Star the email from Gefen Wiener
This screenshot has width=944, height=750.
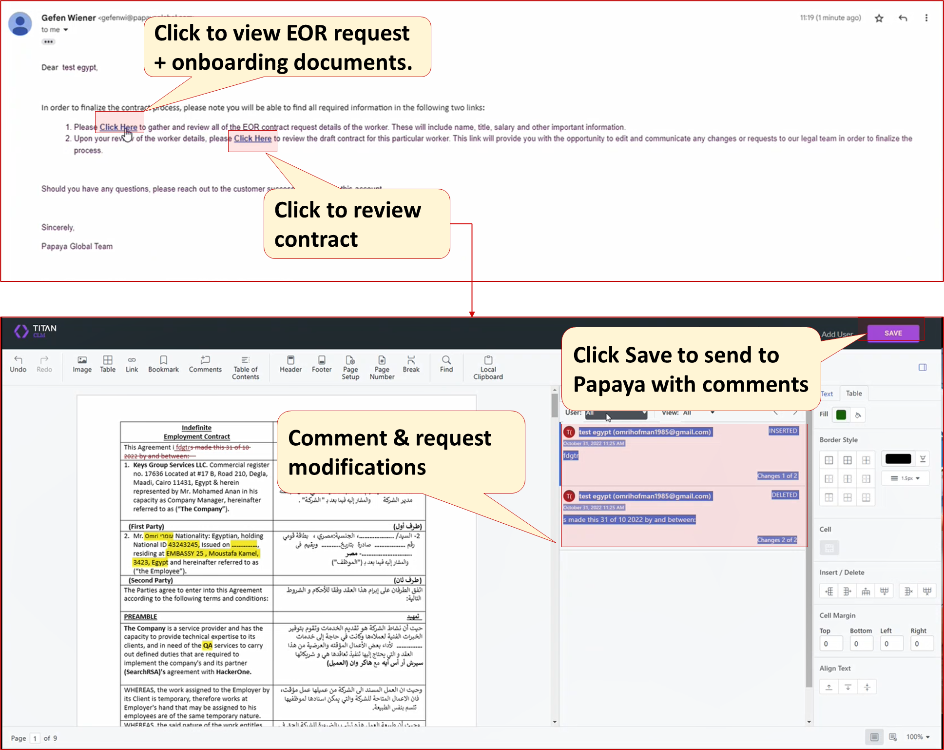point(879,18)
